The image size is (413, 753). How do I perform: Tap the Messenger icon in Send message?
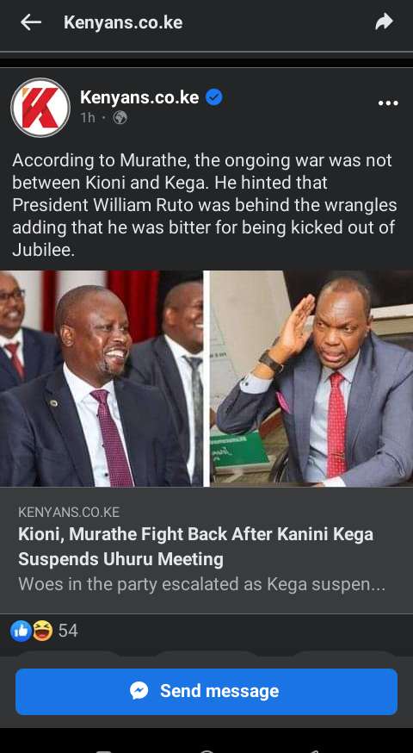(x=139, y=691)
